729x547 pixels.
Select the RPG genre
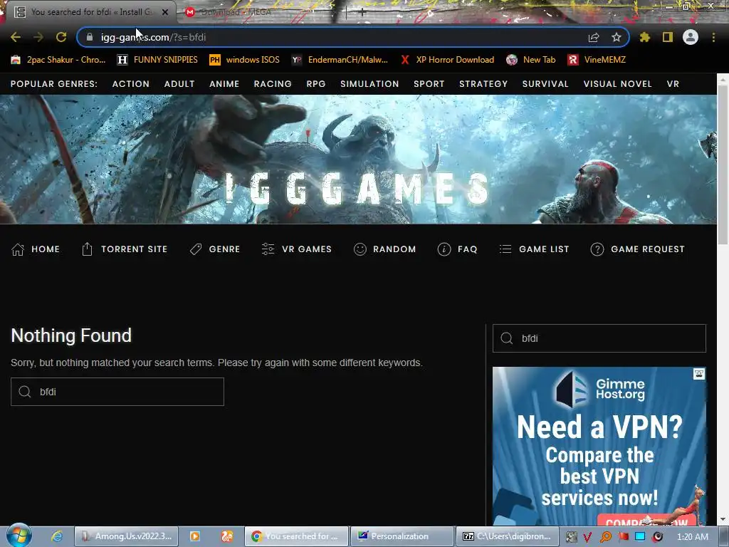click(x=315, y=84)
